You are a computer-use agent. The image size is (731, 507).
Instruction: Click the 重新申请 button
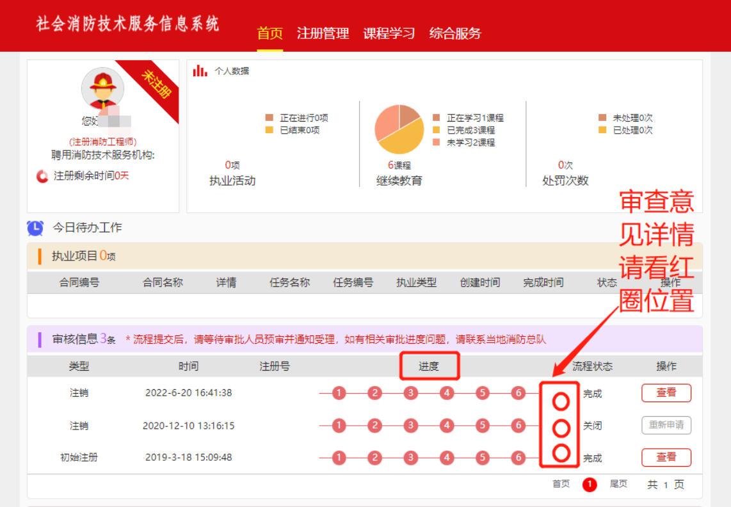click(x=666, y=425)
